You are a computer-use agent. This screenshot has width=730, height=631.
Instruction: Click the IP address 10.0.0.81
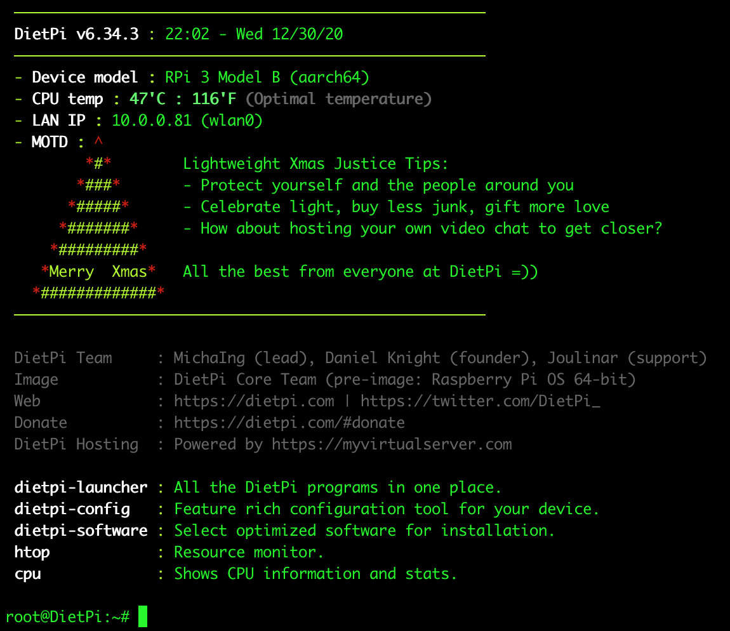(x=152, y=121)
